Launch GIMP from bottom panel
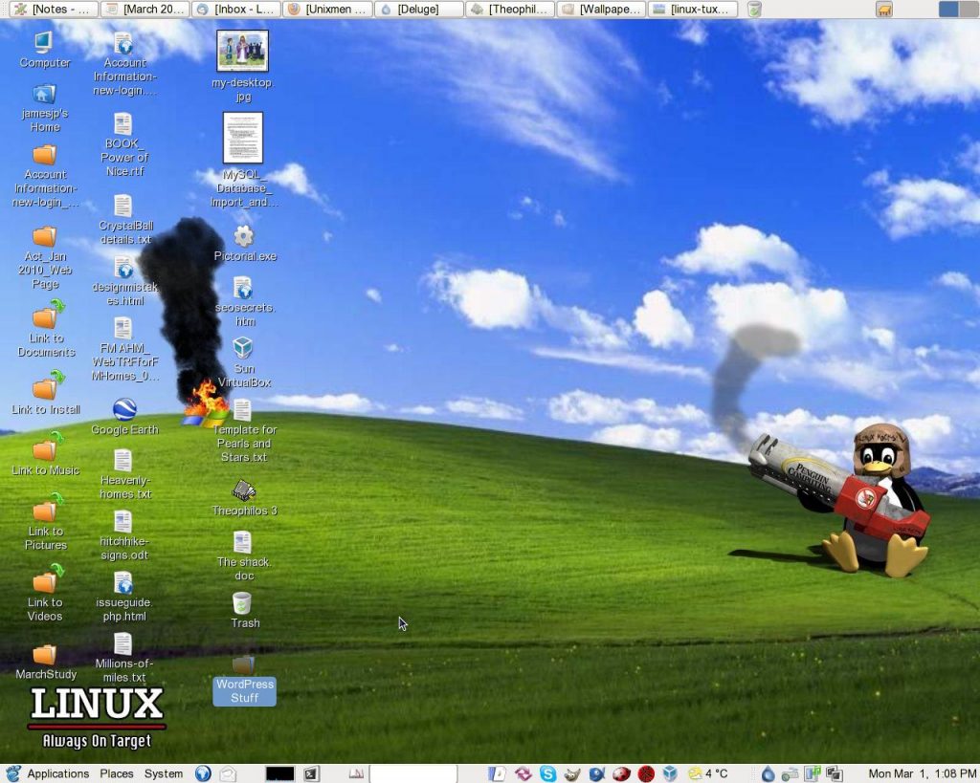The width and height of the screenshot is (980, 783). [x=572, y=773]
